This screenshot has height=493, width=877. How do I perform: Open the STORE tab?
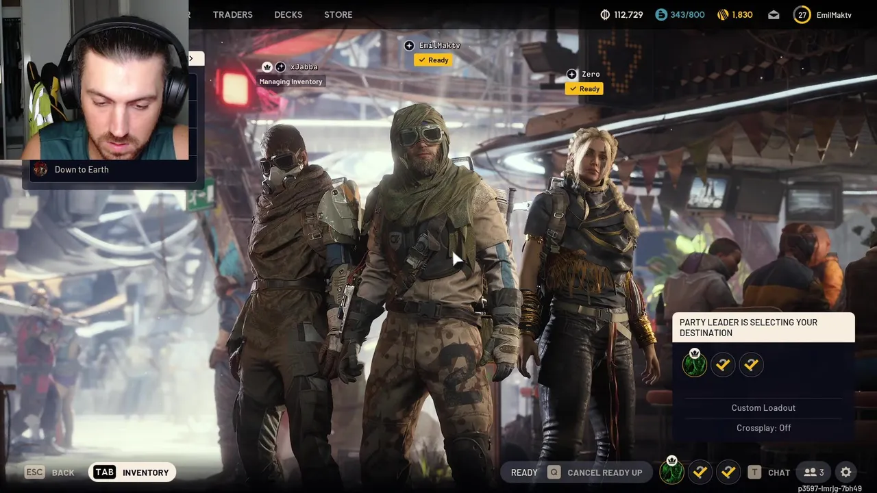click(338, 14)
